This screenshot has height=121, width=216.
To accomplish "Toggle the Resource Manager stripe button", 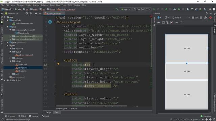I will (2, 36).
